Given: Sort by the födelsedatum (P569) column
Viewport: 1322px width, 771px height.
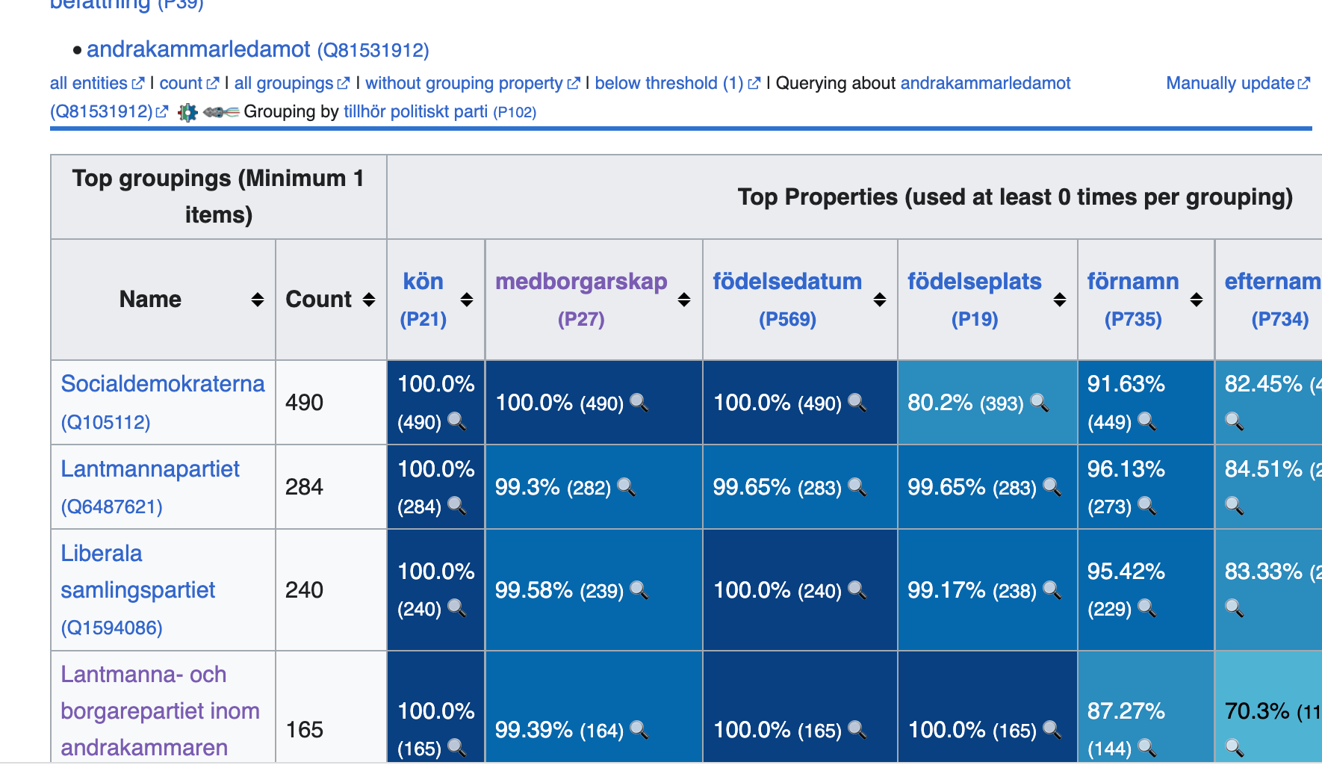Looking at the screenshot, I should tap(880, 300).
